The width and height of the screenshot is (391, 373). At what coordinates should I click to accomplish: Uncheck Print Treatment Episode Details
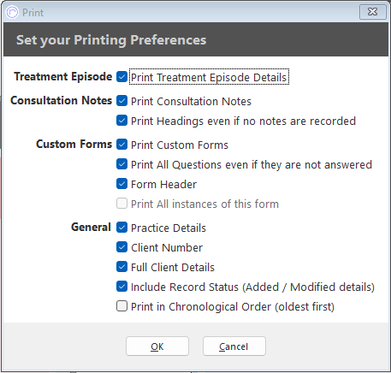[121, 77]
